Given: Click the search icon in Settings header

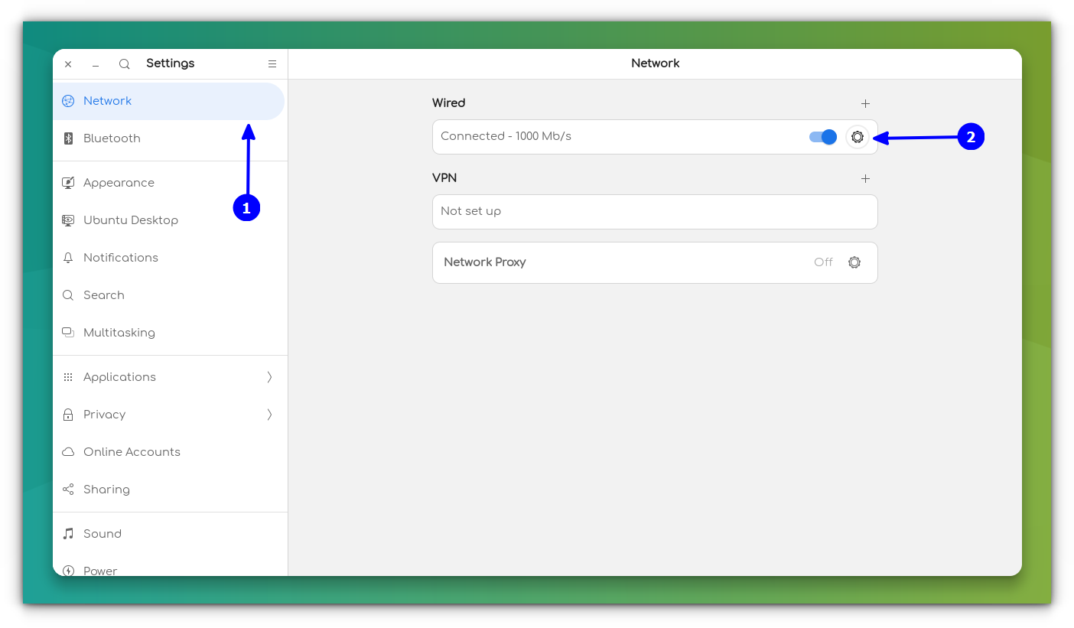Looking at the screenshot, I should (x=125, y=64).
